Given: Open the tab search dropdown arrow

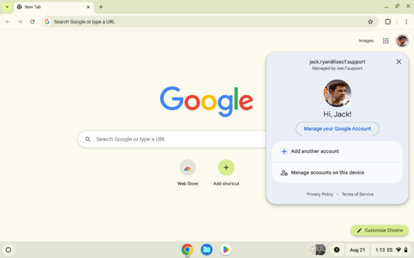Looking at the screenshot, I should 7,7.
